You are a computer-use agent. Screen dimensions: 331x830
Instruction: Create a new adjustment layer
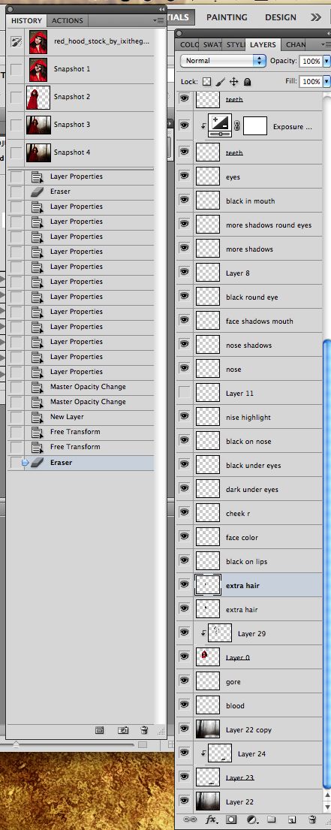pyautogui.click(x=251, y=819)
